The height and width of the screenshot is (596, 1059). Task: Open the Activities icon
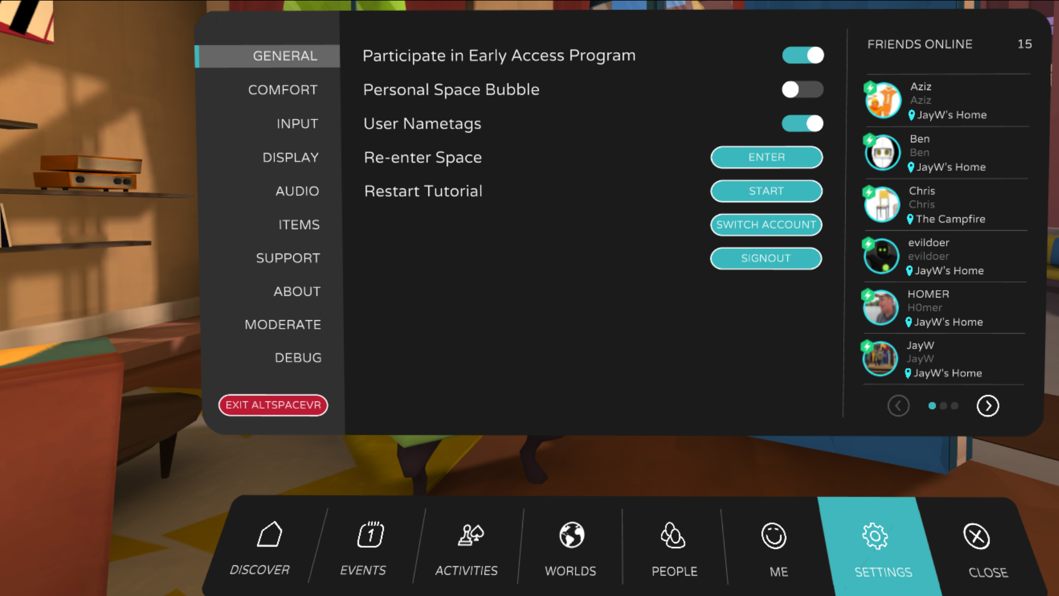(x=471, y=535)
